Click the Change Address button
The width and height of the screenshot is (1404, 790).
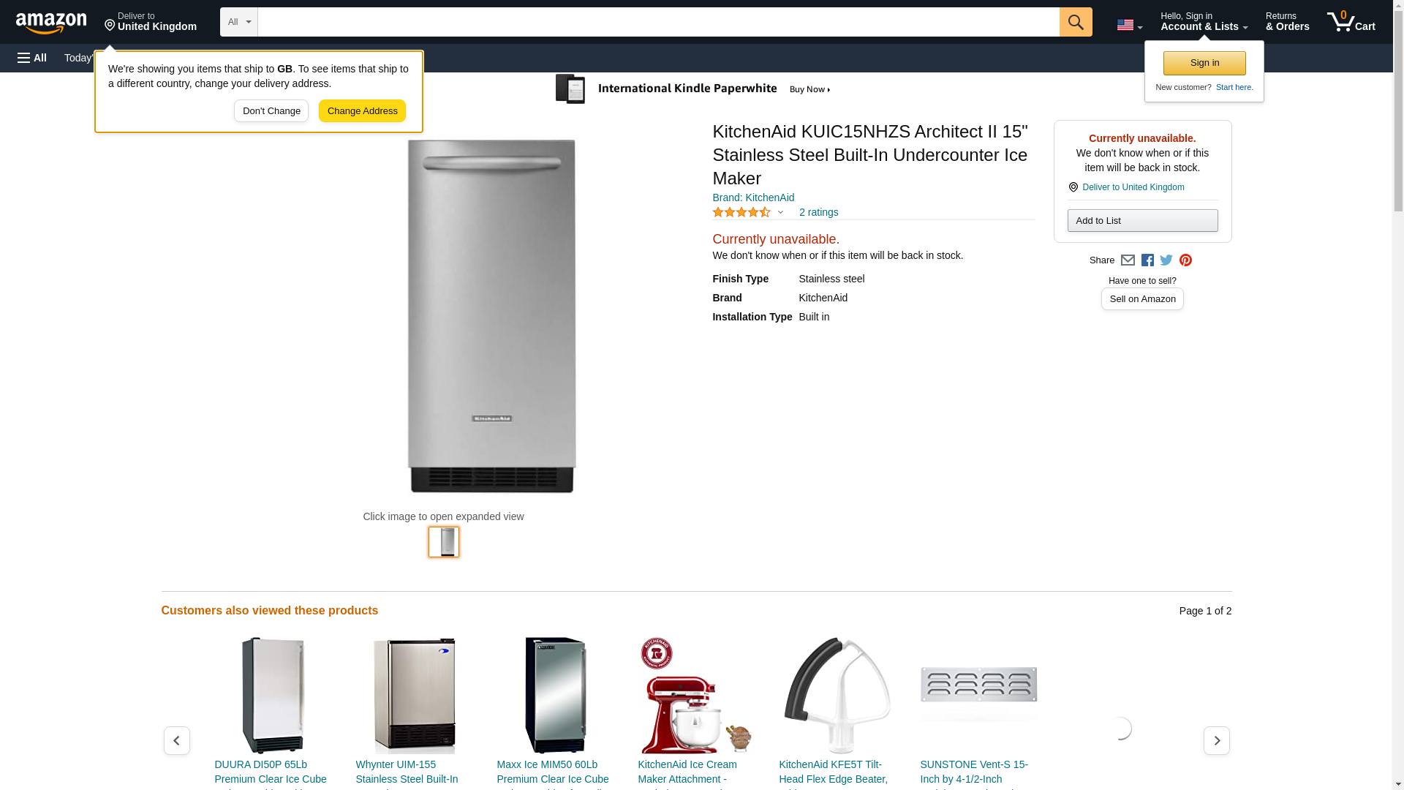coord(362,111)
